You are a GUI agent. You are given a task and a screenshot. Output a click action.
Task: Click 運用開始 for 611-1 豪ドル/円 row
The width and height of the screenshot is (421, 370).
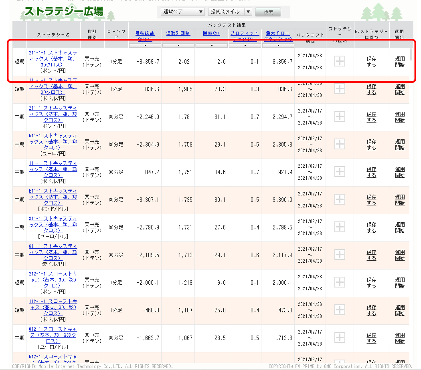(x=400, y=255)
